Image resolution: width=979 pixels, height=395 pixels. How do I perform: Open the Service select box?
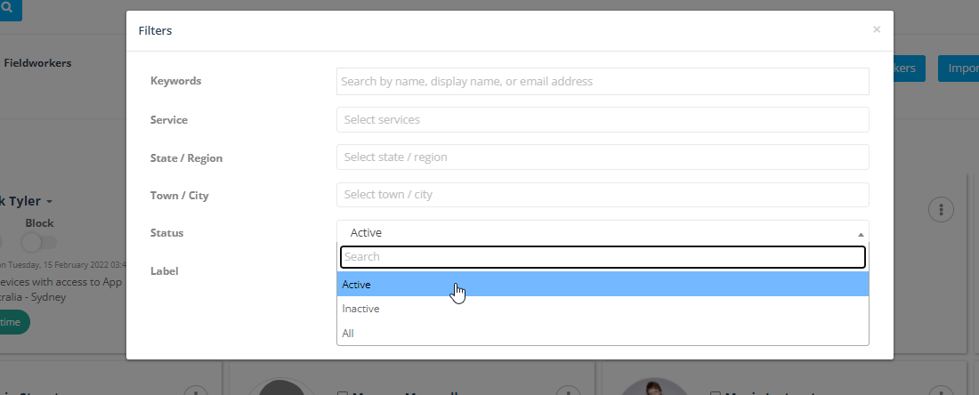pyautogui.click(x=603, y=120)
